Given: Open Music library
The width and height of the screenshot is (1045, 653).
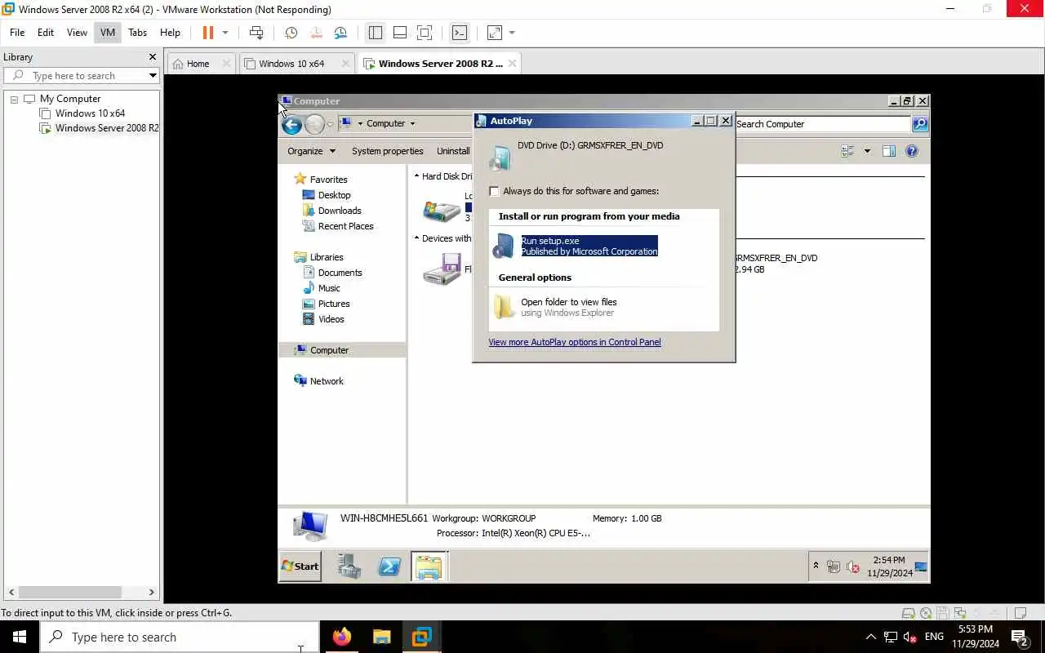Looking at the screenshot, I should pyautogui.click(x=329, y=288).
